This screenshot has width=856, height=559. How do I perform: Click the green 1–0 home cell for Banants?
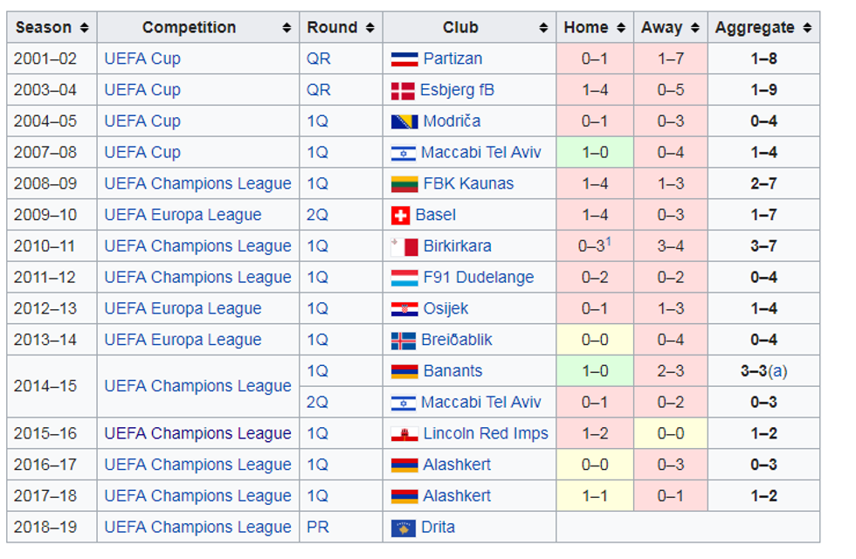pos(594,371)
